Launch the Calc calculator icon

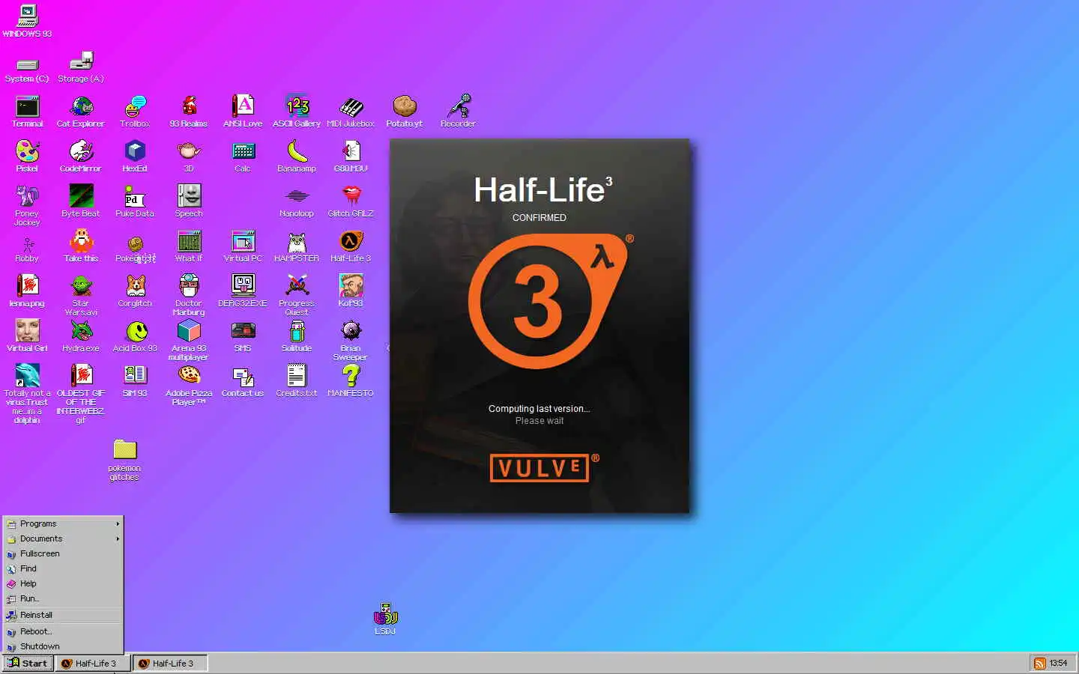click(243, 157)
